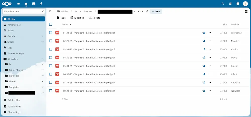Open sharing icon next to 2025 breadcrumb
251x117 pixels.
pos(147,11)
